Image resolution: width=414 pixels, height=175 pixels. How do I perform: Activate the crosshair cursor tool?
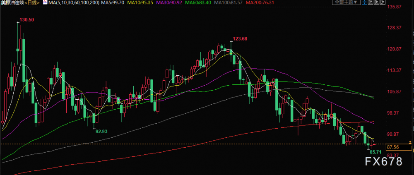click(x=364, y=2)
